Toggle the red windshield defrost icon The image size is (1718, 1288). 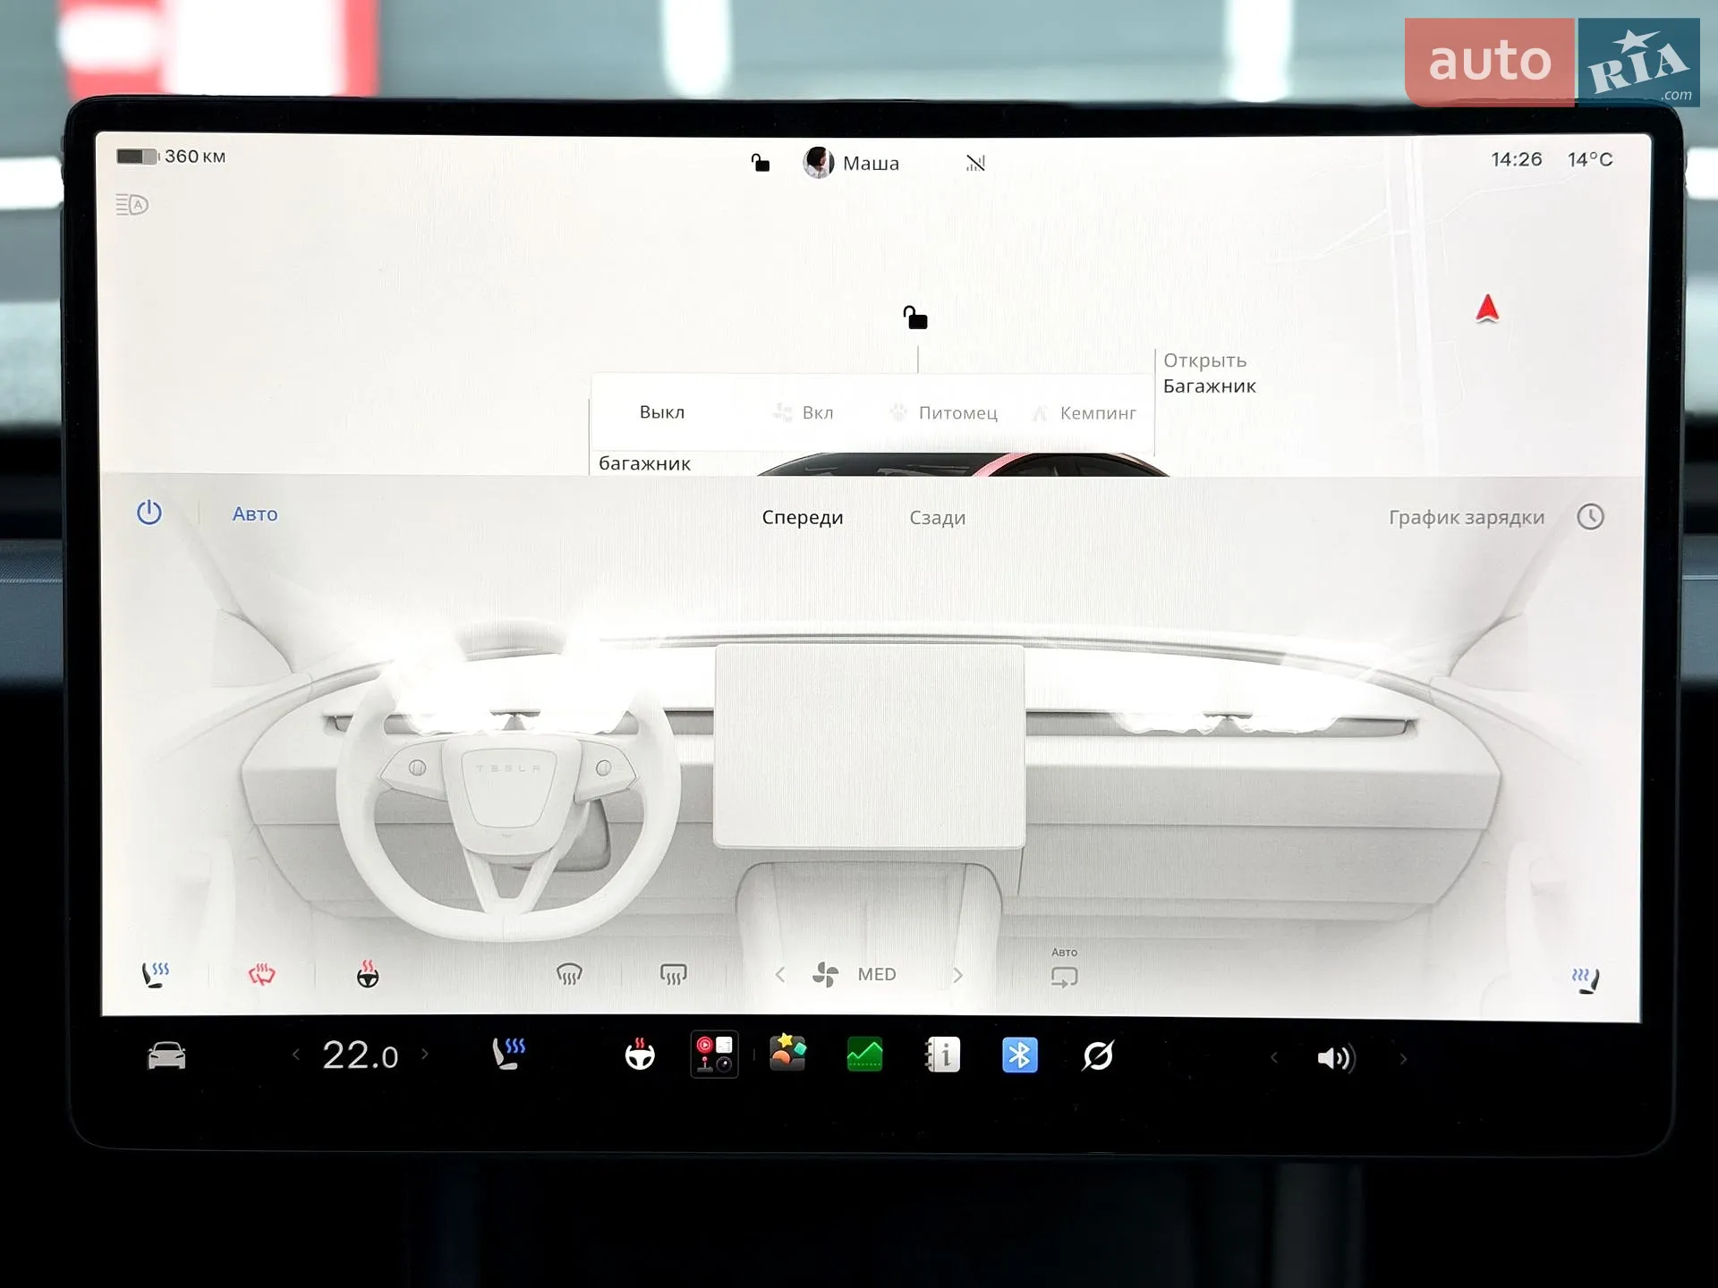(261, 974)
